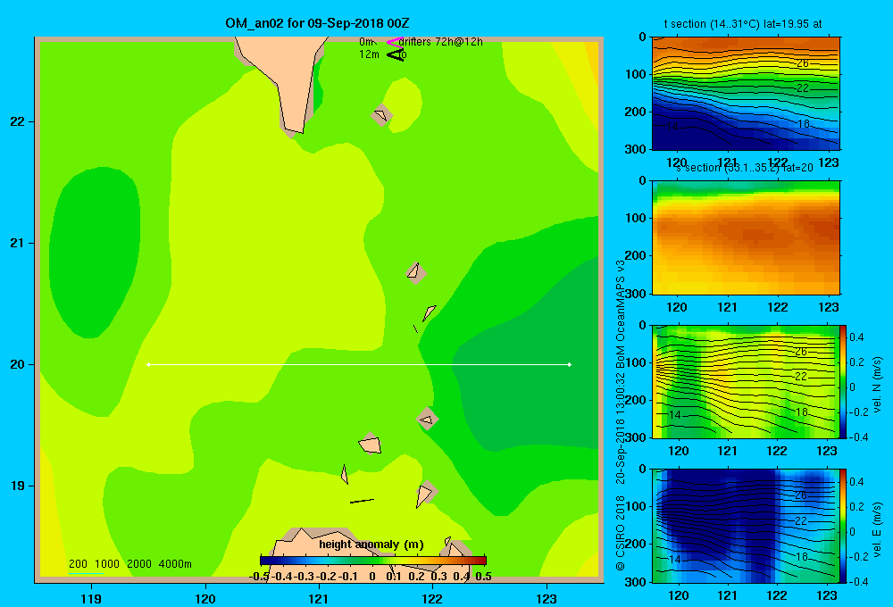Click the vel. N colour scale bar
Image resolution: width=893 pixels, height=607 pixels.
point(844,381)
